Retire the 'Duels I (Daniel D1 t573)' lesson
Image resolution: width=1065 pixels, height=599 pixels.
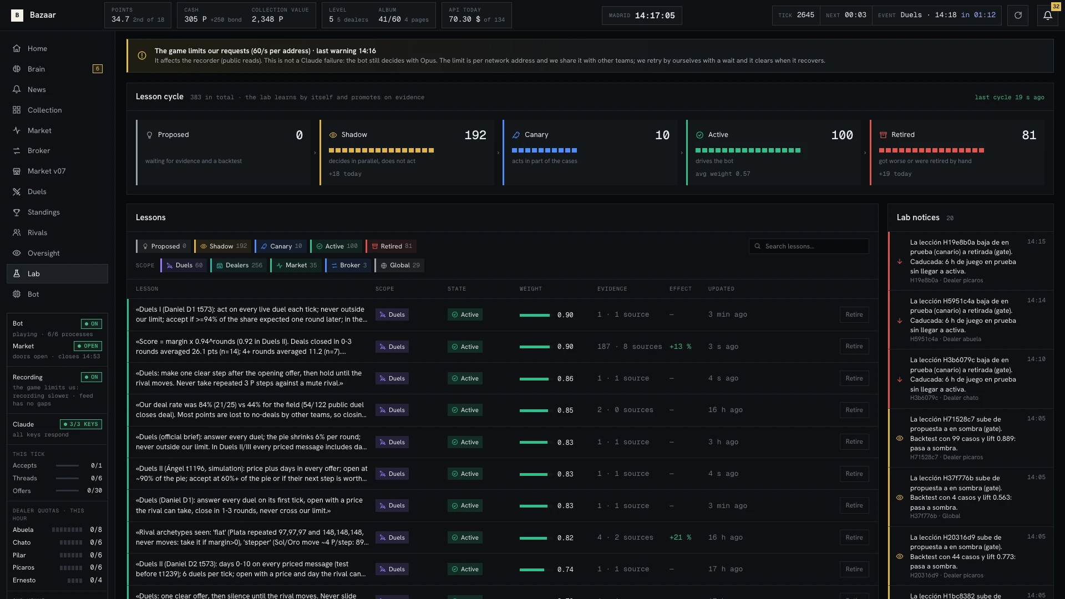click(854, 314)
